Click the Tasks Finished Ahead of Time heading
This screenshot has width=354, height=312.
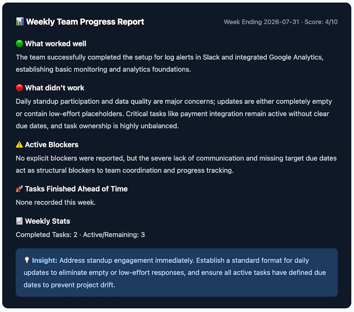click(x=76, y=189)
